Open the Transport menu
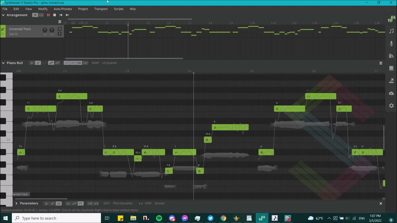The image size is (397, 223). (x=101, y=9)
